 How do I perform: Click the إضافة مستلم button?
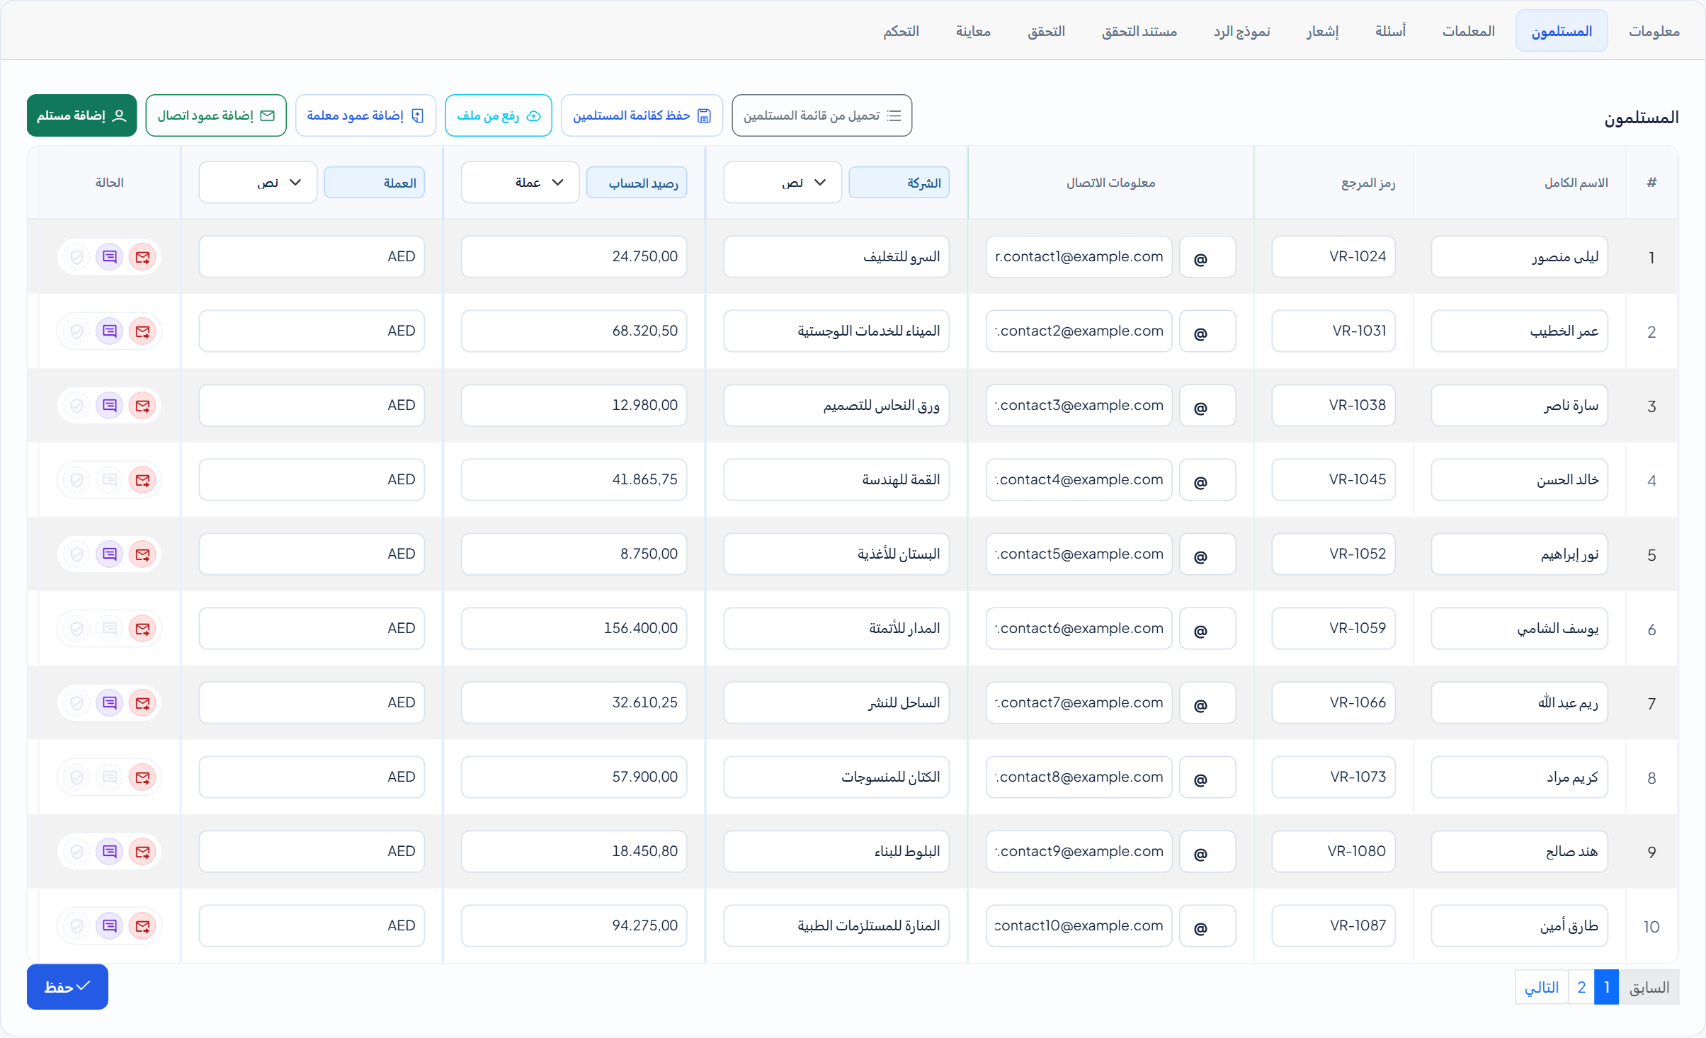tap(82, 115)
